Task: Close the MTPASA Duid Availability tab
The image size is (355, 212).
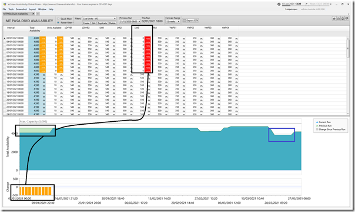Action: click(34, 13)
